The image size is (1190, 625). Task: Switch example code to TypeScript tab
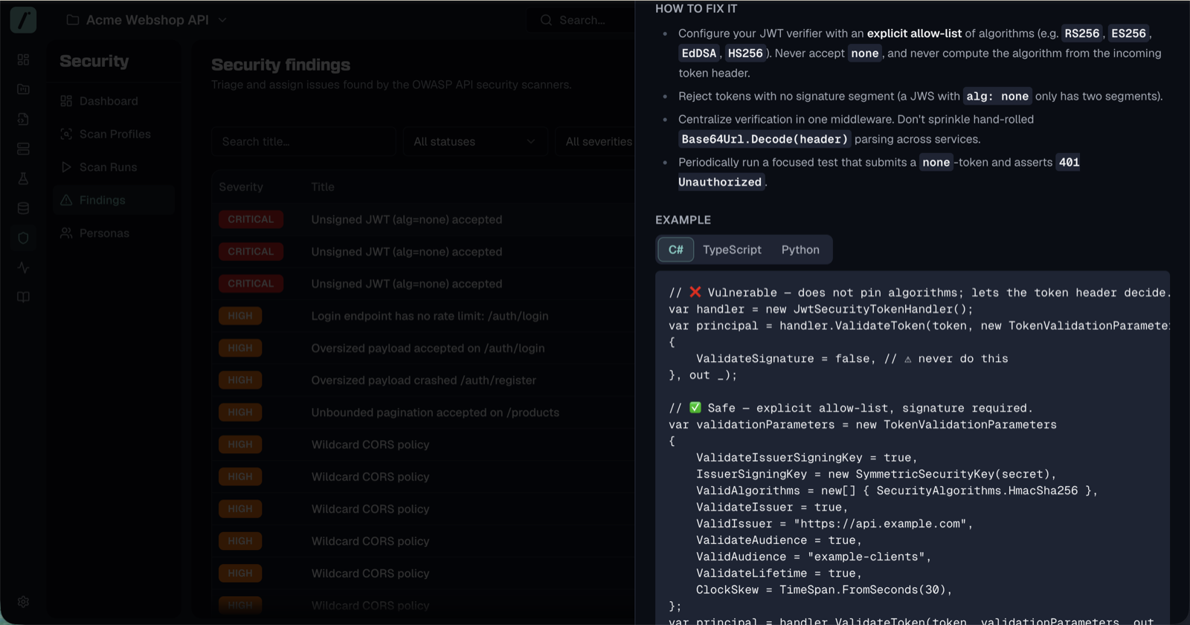pos(732,250)
